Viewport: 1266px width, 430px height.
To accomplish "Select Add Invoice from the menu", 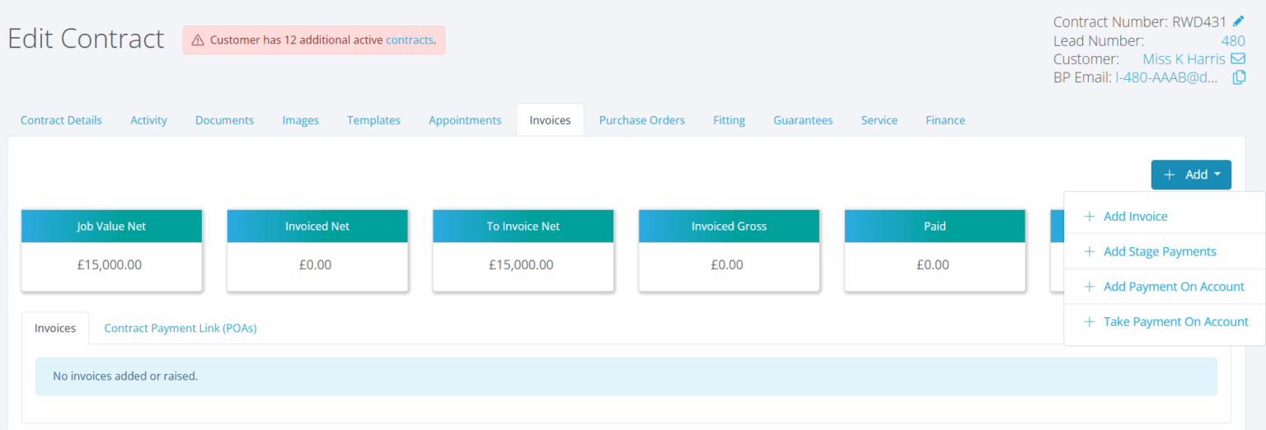I will coord(1135,217).
